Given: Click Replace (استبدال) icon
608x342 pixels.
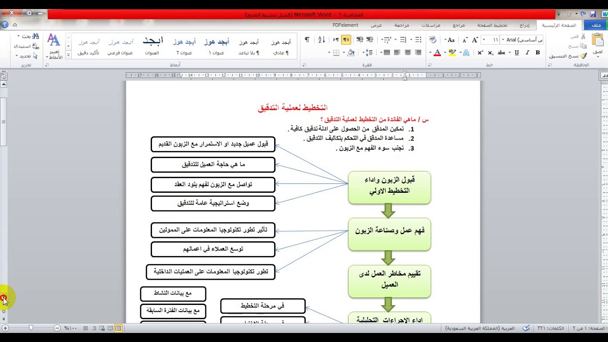Looking at the screenshot, I should coord(26,46).
